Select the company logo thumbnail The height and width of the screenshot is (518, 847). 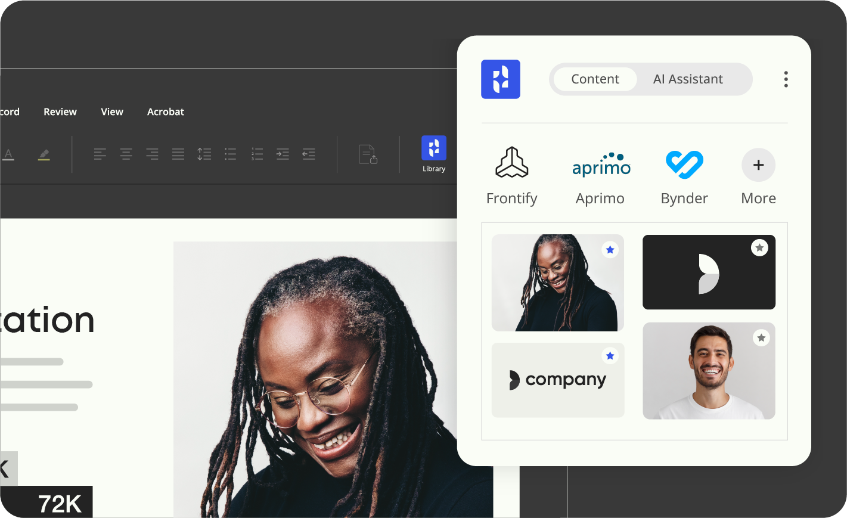point(557,380)
